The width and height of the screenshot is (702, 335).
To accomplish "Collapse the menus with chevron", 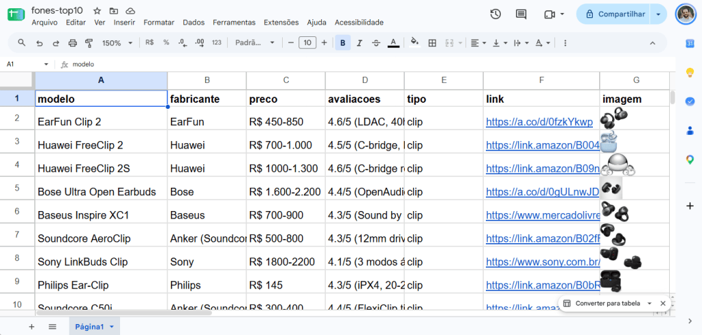I will [x=653, y=43].
